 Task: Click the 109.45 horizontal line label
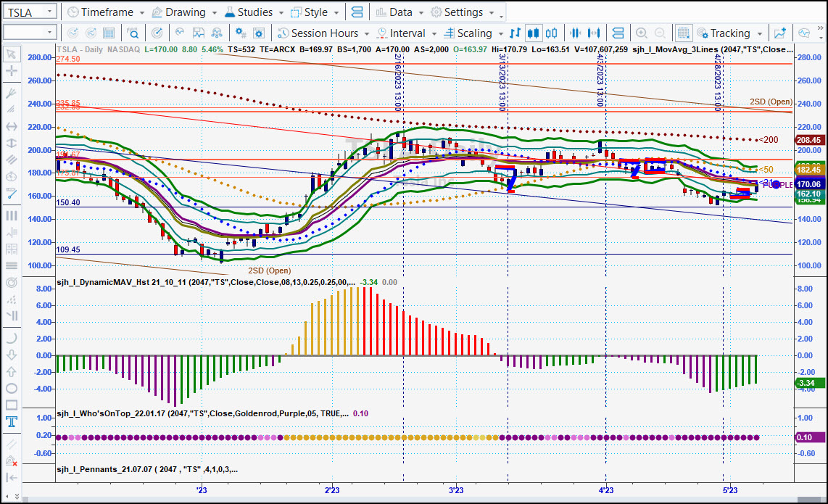pos(68,249)
